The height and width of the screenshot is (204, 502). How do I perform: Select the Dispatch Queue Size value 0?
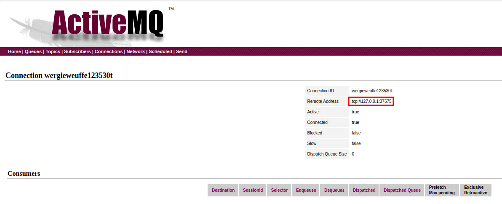(x=353, y=154)
